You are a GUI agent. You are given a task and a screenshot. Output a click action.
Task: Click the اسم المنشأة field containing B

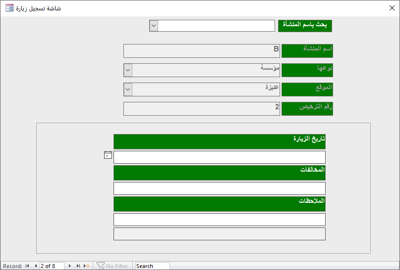point(202,51)
